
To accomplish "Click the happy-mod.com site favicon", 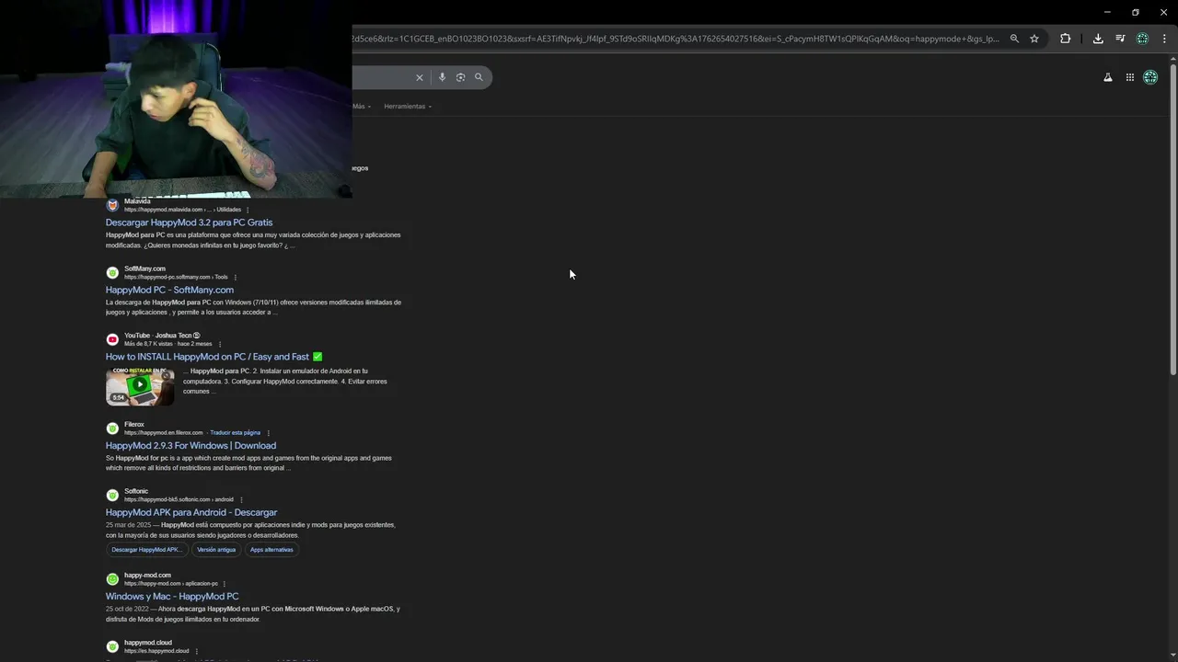I will coord(112,579).
